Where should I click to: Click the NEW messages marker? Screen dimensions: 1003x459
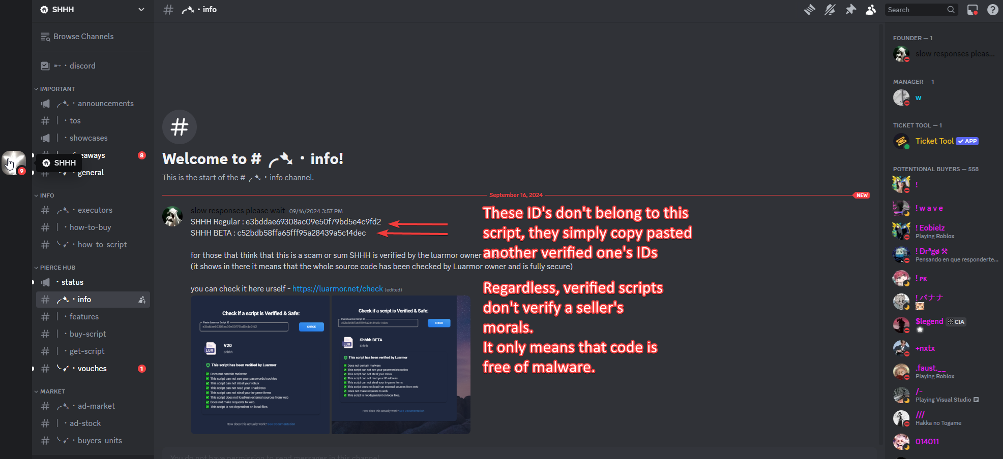tap(862, 195)
